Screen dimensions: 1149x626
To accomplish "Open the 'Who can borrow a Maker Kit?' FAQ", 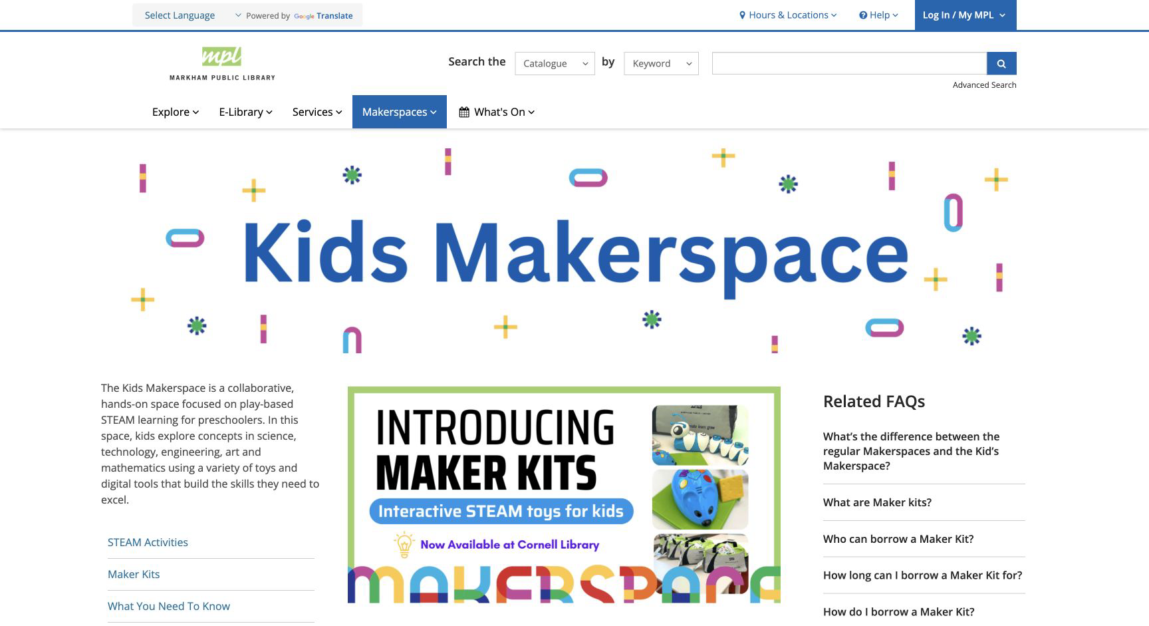I will pyautogui.click(x=898, y=539).
